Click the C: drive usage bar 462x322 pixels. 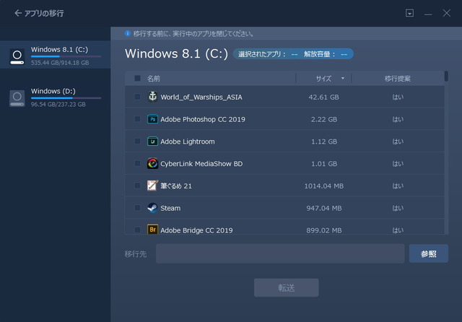pos(66,56)
